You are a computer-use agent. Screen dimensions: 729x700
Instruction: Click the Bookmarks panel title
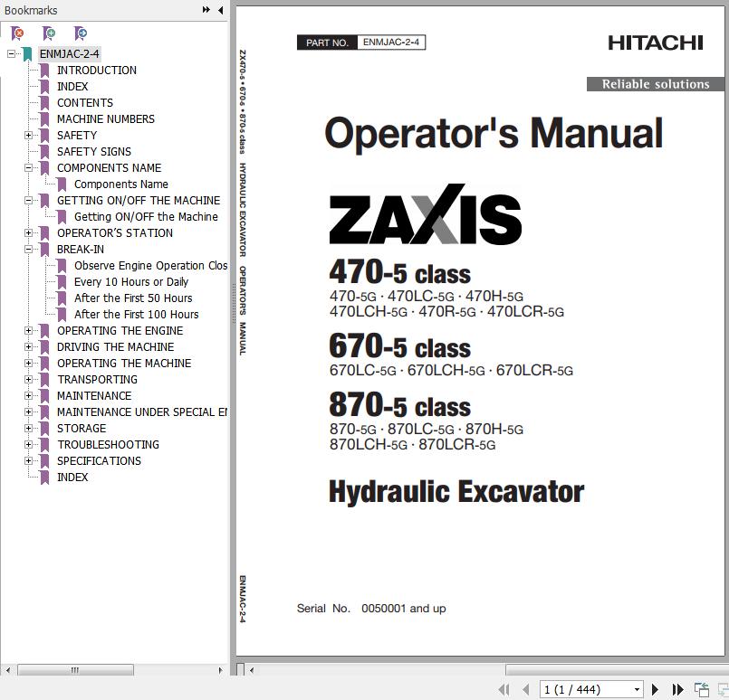point(31,10)
